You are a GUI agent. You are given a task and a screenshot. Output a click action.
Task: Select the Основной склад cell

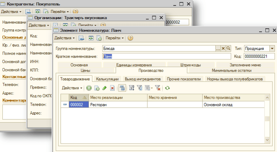tap(233, 105)
